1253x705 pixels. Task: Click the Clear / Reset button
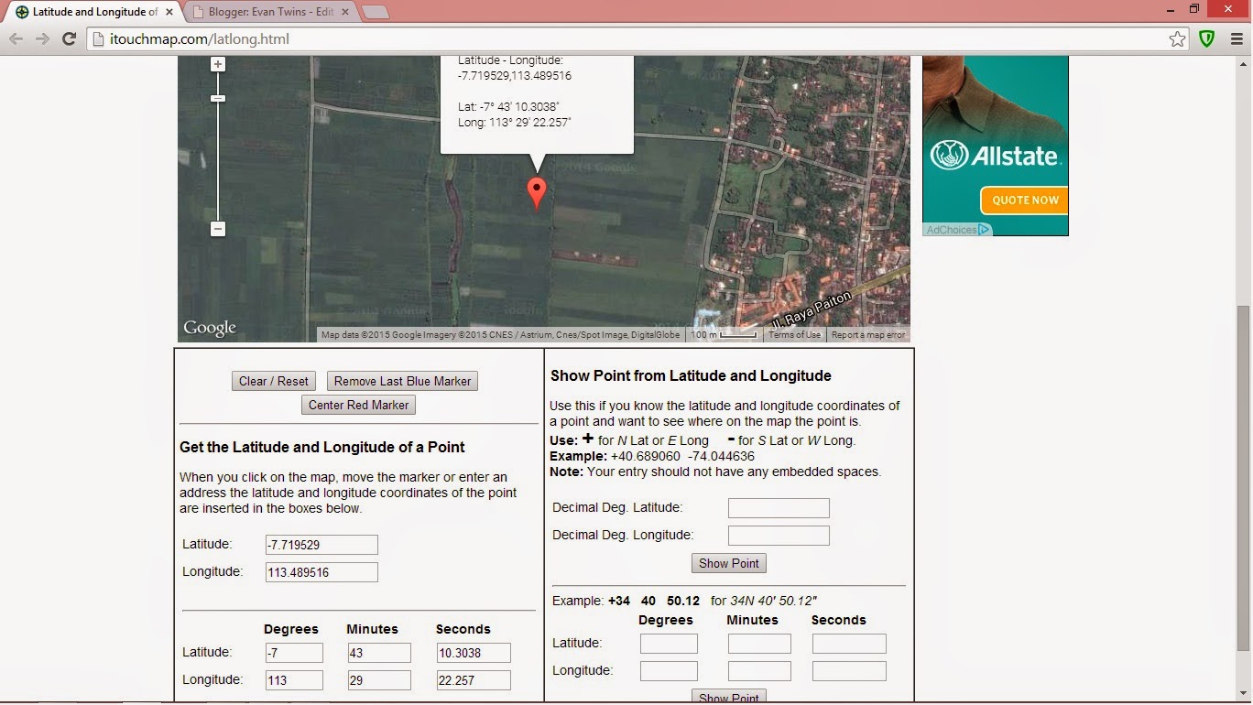[x=273, y=381]
